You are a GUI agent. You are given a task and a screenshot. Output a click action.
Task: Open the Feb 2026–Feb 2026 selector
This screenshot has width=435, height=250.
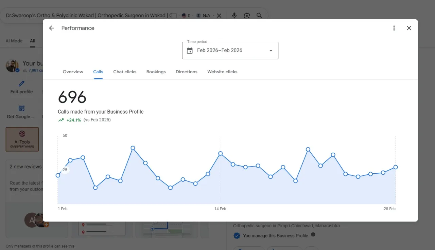(230, 51)
